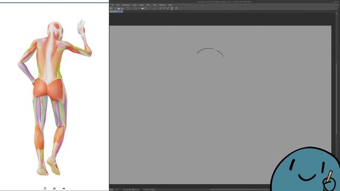Click the smartphone connection icon
This screenshot has height=191, width=340.
pyautogui.click(x=172, y=8)
